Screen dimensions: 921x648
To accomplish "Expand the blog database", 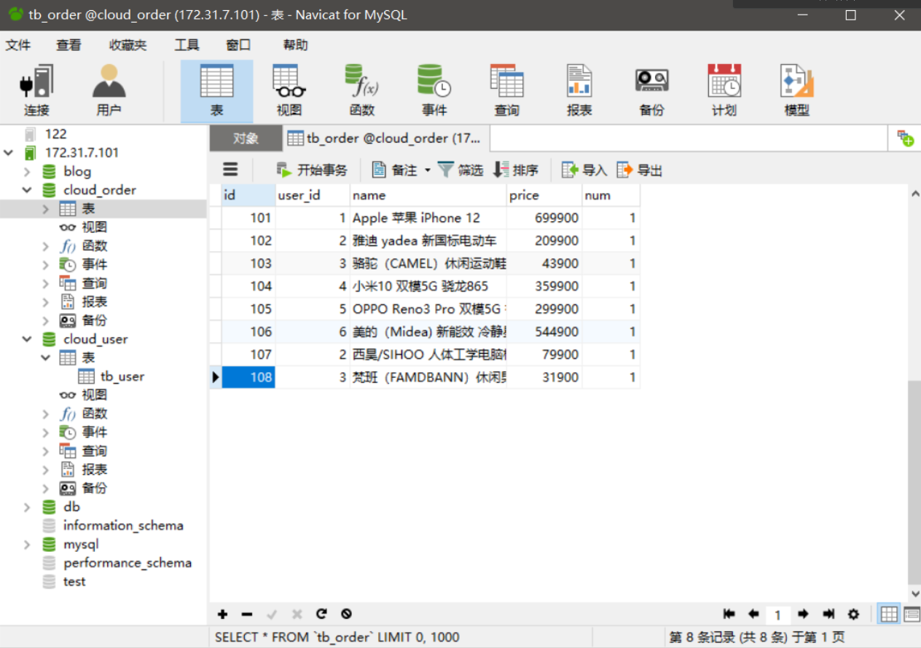I will pyautogui.click(x=27, y=172).
